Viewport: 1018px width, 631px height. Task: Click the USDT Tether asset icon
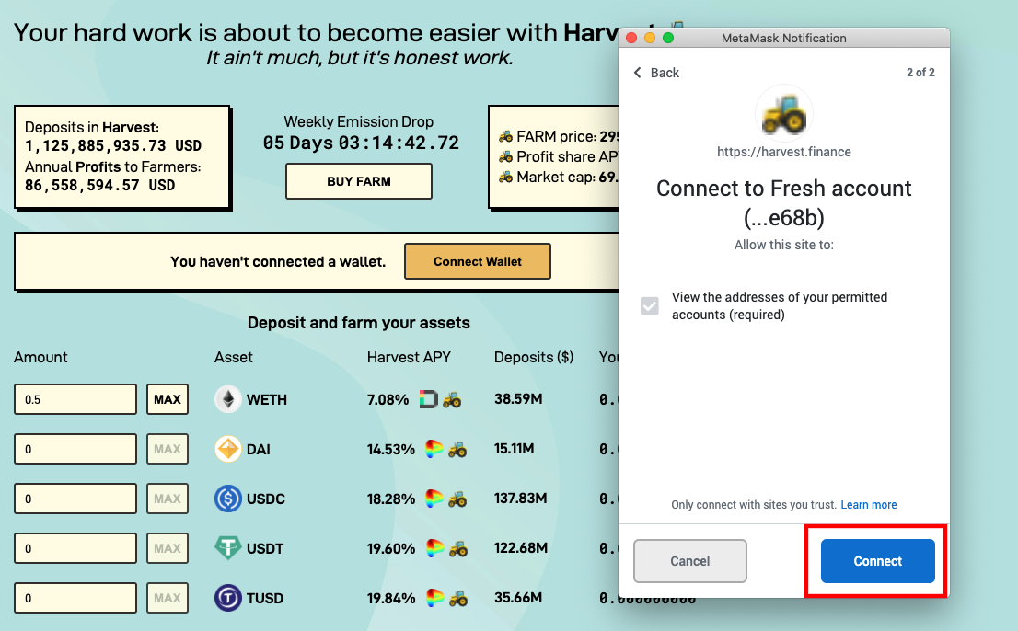point(228,548)
